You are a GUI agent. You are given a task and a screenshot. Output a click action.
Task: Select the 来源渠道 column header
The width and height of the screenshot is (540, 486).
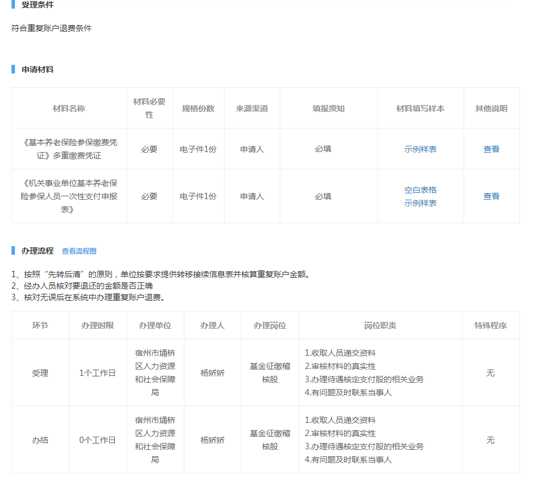tap(252, 108)
